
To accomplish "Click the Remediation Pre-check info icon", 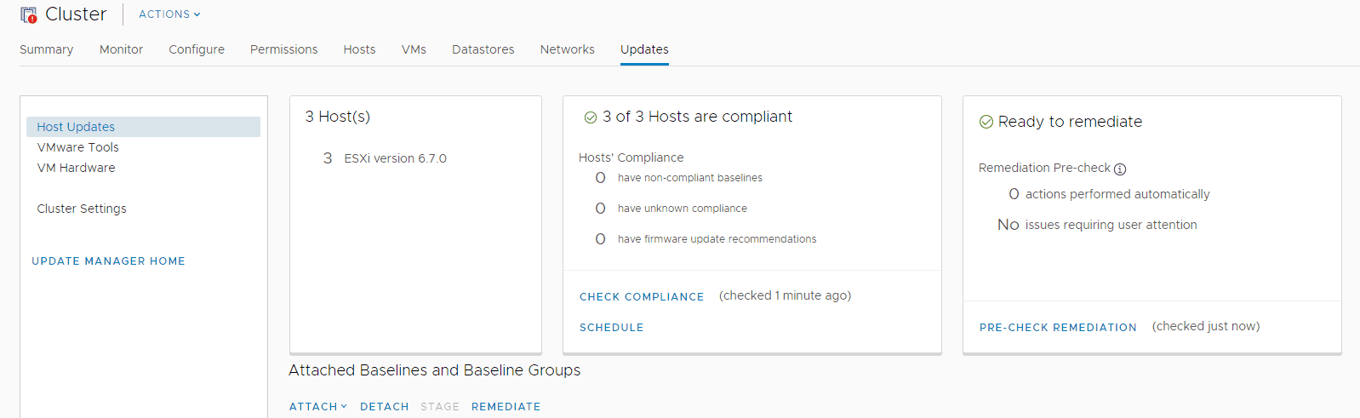I will pos(1120,169).
